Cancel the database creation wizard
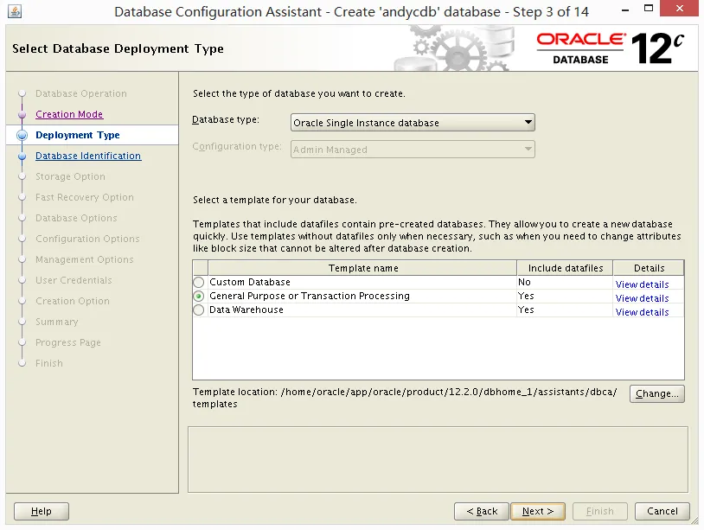The width and height of the screenshot is (704, 530). [x=662, y=511]
